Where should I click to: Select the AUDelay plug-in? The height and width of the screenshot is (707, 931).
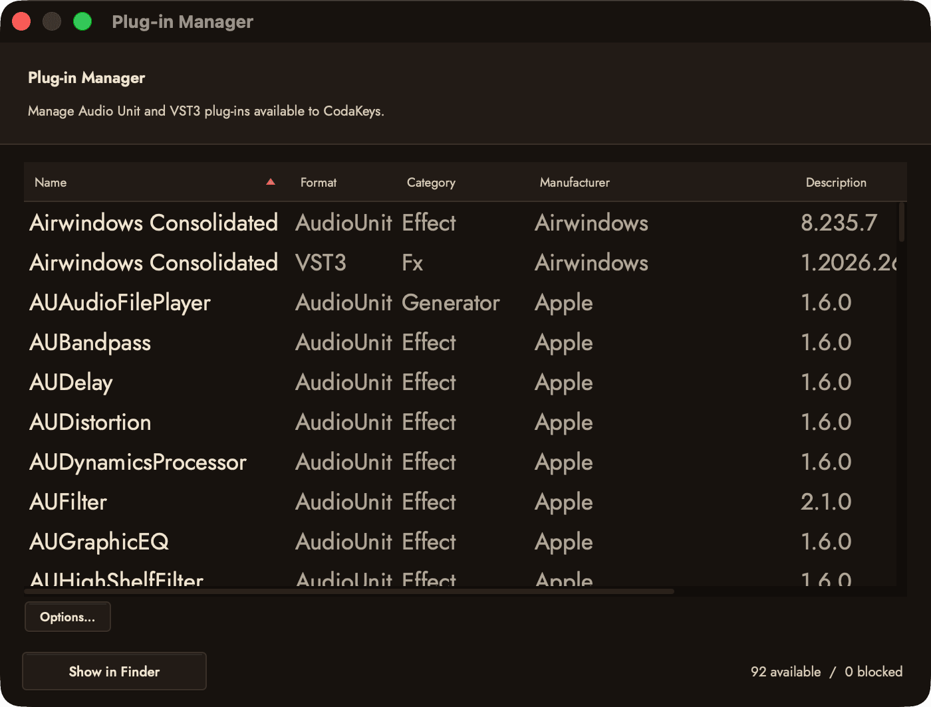tap(460, 382)
